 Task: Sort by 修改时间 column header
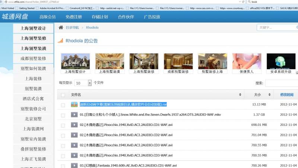[x=287, y=95]
